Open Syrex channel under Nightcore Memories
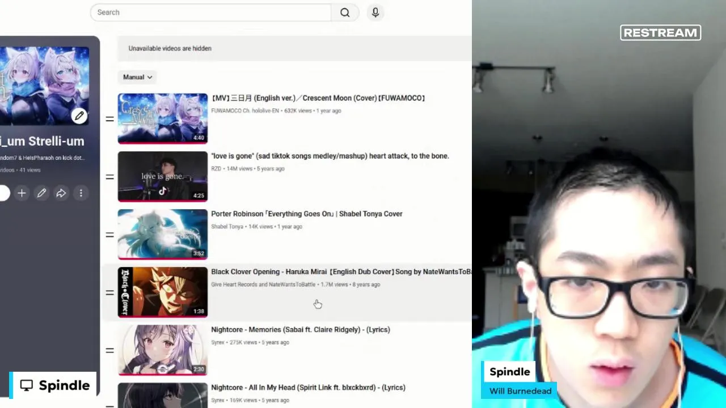Viewport: 726px width, 408px height. coord(218,342)
